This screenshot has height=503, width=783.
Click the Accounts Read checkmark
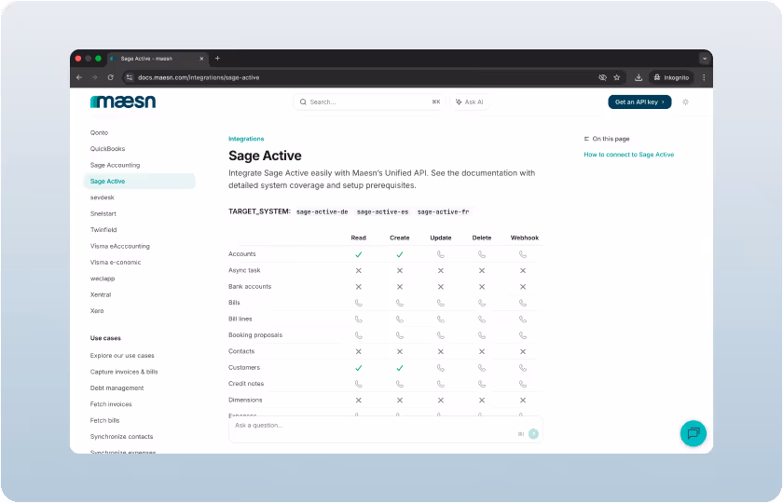(x=359, y=254)
